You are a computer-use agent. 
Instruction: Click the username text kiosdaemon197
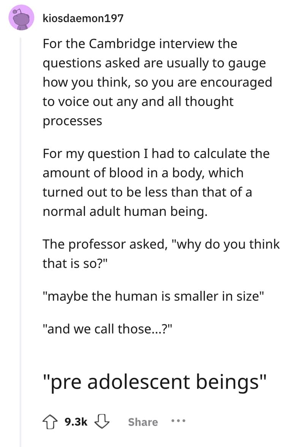click(x=83, y=18)
